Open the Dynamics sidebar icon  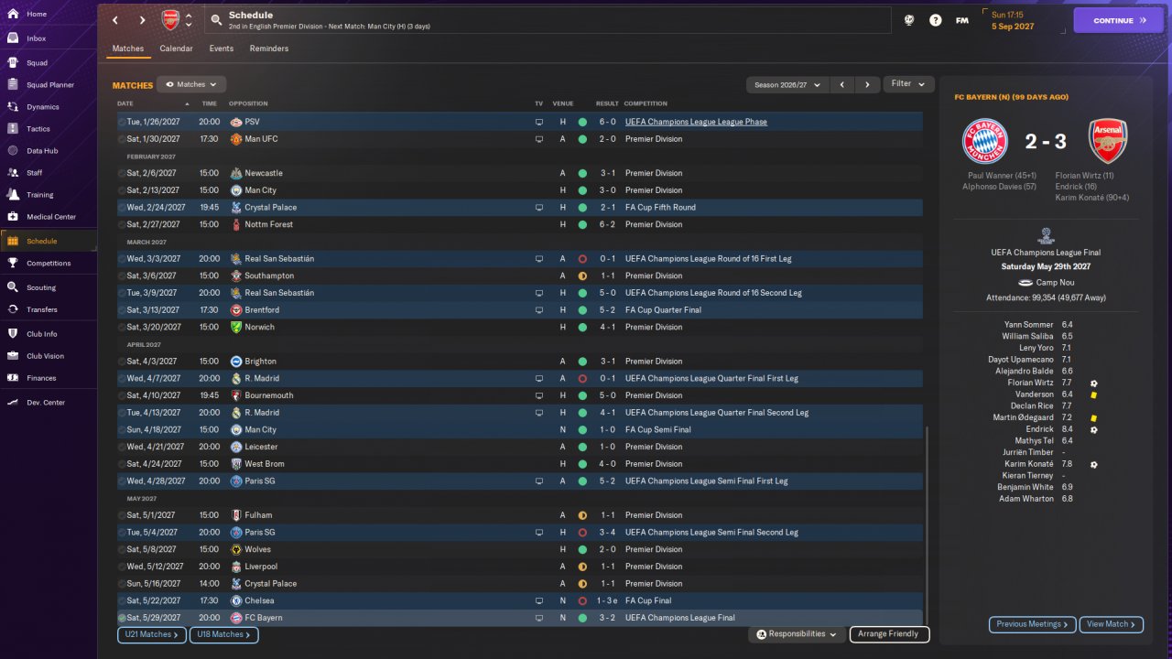(x=13, y=107)
